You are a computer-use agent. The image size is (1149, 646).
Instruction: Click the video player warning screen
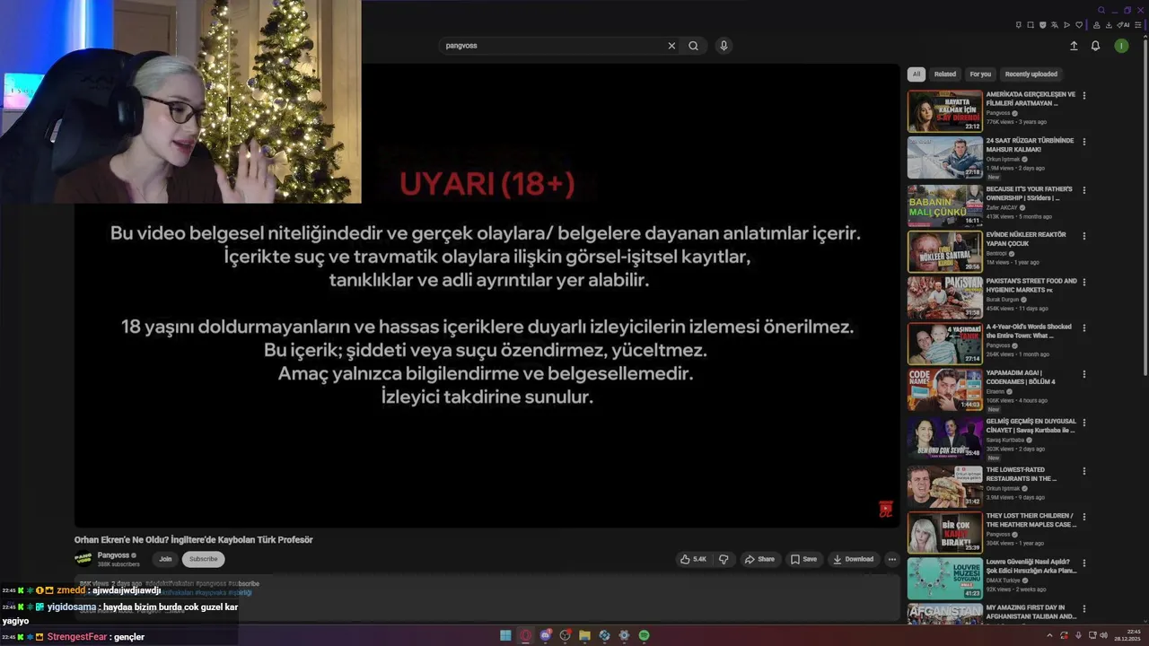[487, 296]
